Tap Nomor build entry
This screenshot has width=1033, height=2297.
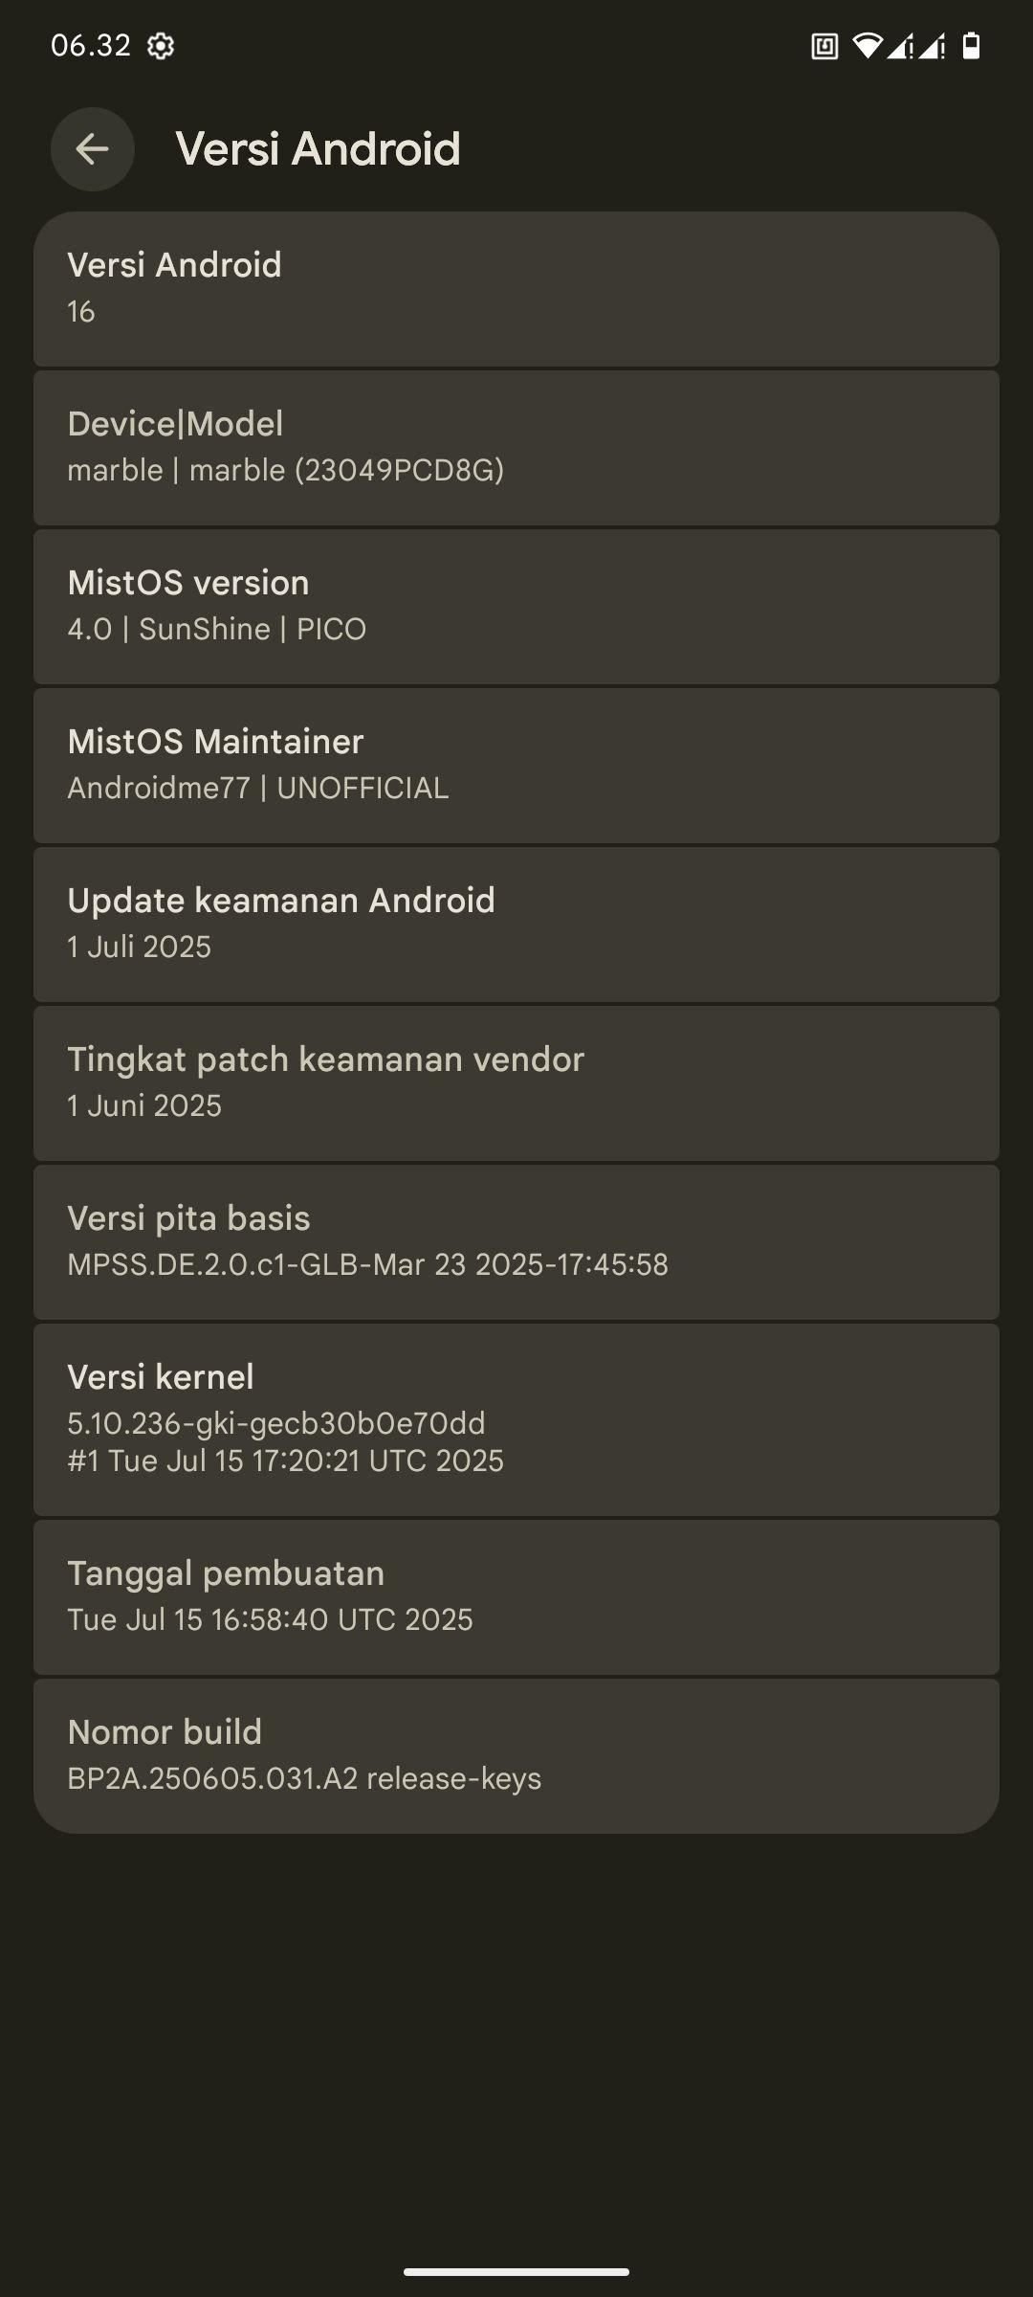(x=516, y=1756)
